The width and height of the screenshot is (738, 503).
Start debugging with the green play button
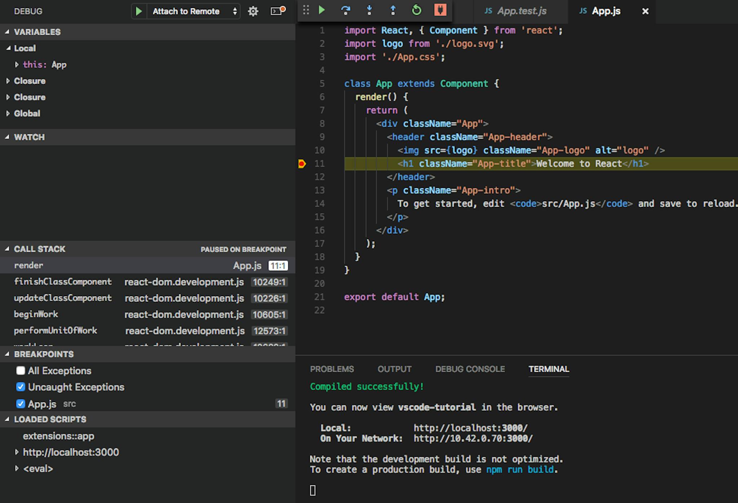(x=138, y=11)
